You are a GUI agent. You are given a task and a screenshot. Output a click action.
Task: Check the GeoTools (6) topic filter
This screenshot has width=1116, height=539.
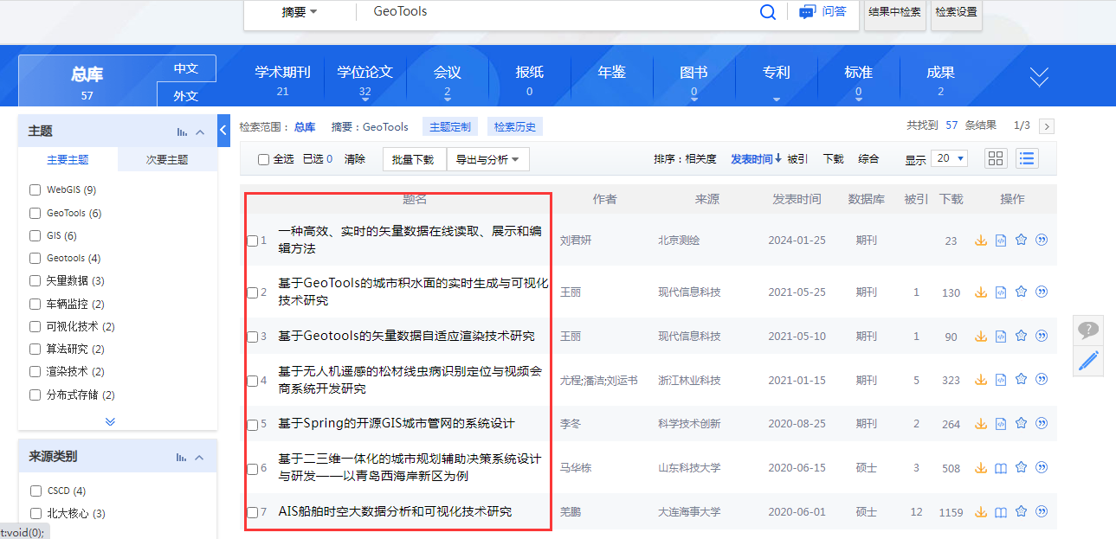35,213
